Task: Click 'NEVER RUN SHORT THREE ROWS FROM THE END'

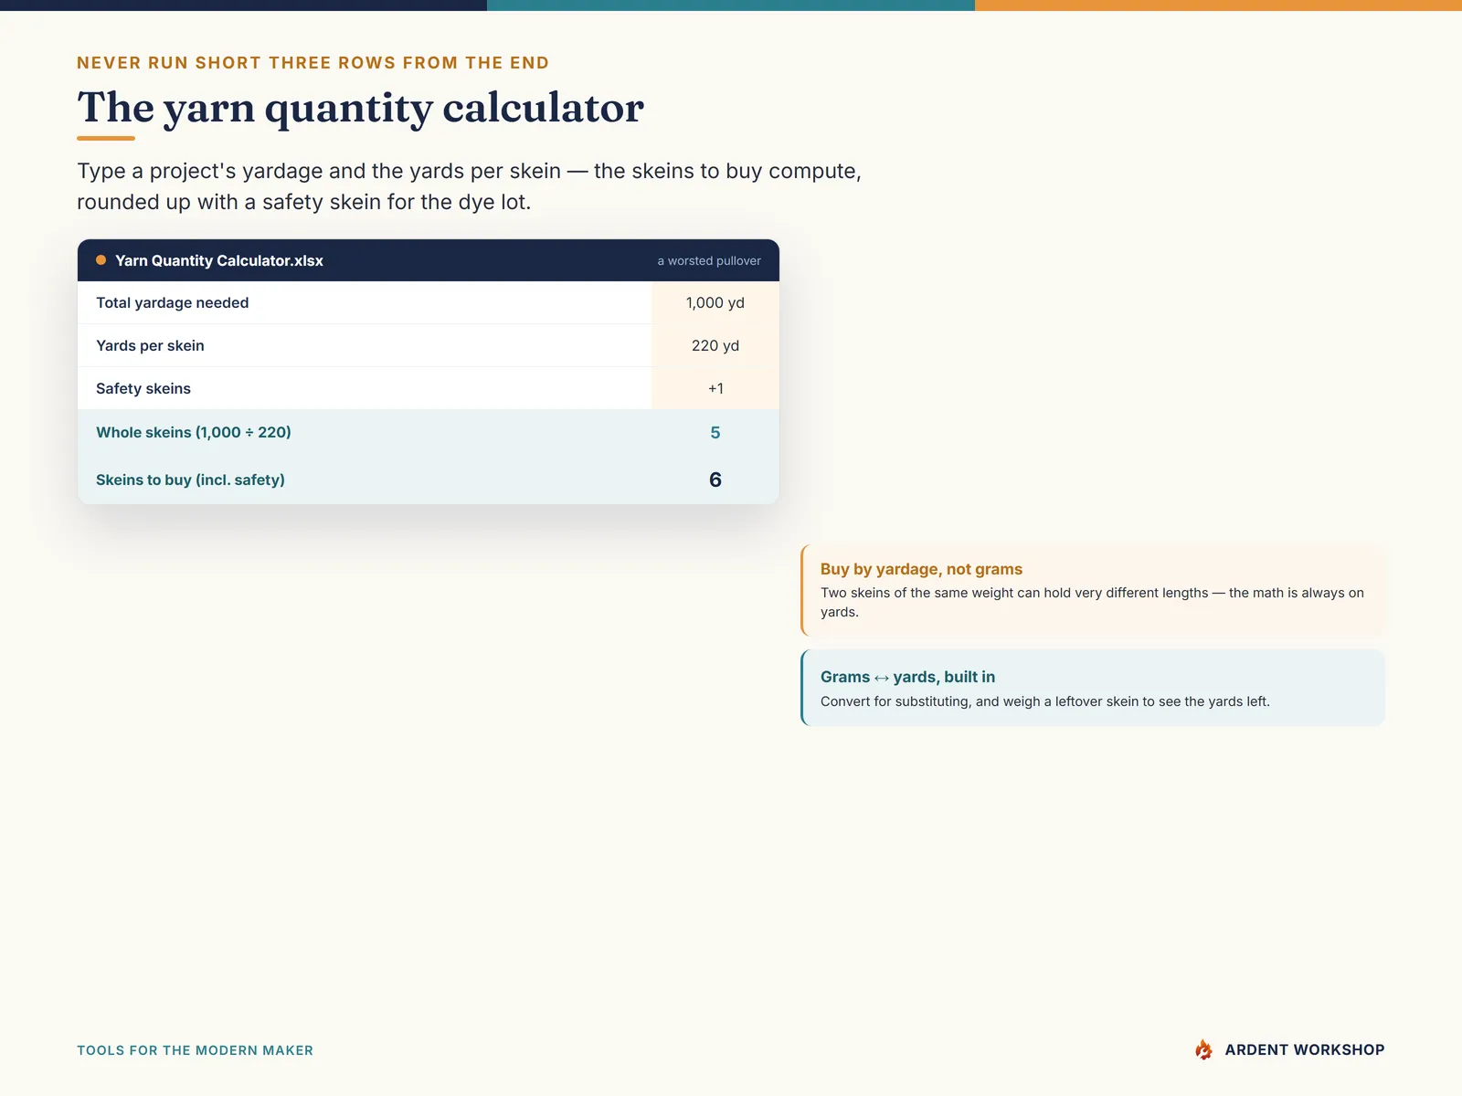Action: [x=313, y=63]
